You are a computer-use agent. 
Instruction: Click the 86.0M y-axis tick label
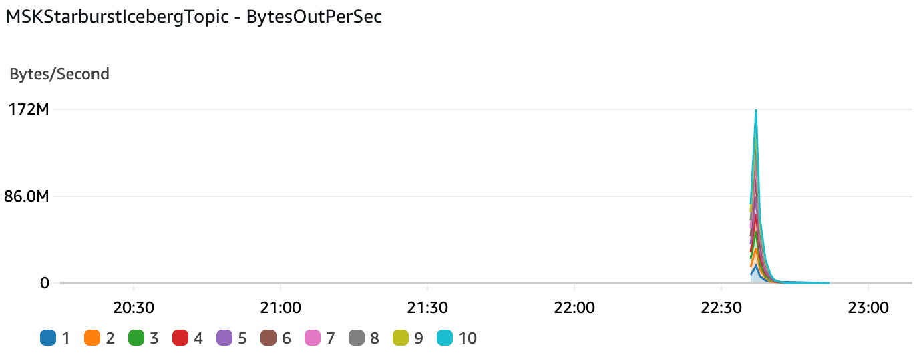[27, 196]
